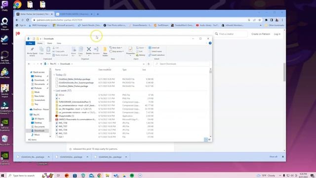Click Windows Start button
The width and height of the screenshot is (316, 178).
tap(2, 176)
